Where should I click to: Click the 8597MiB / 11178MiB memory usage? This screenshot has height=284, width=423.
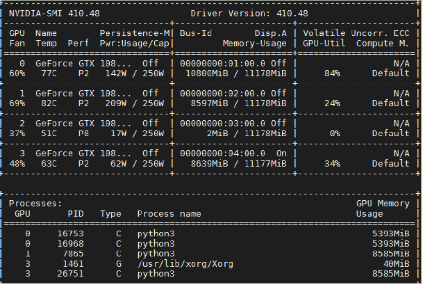pos(239,103)
